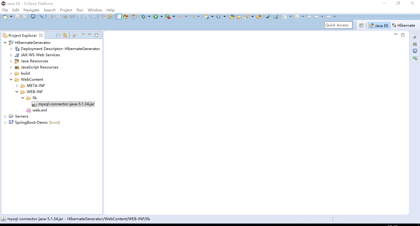Viewport: 420px width, 226px height.
Task: Open the File menu
Action: (x=5, y=10)
